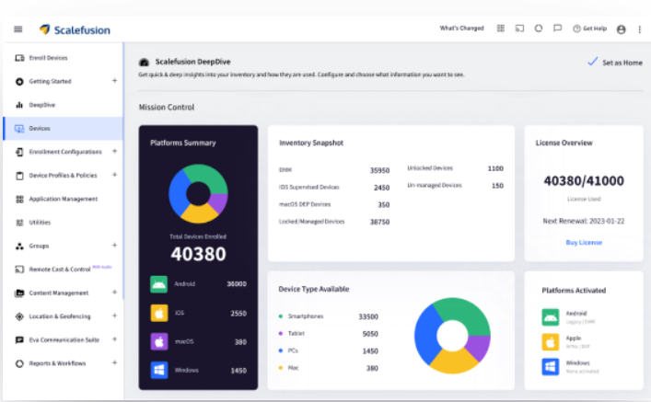Click the apps grid icon in top bar
Screen dimensions: 651x402
pyautogui.click(x=502, y=29)
